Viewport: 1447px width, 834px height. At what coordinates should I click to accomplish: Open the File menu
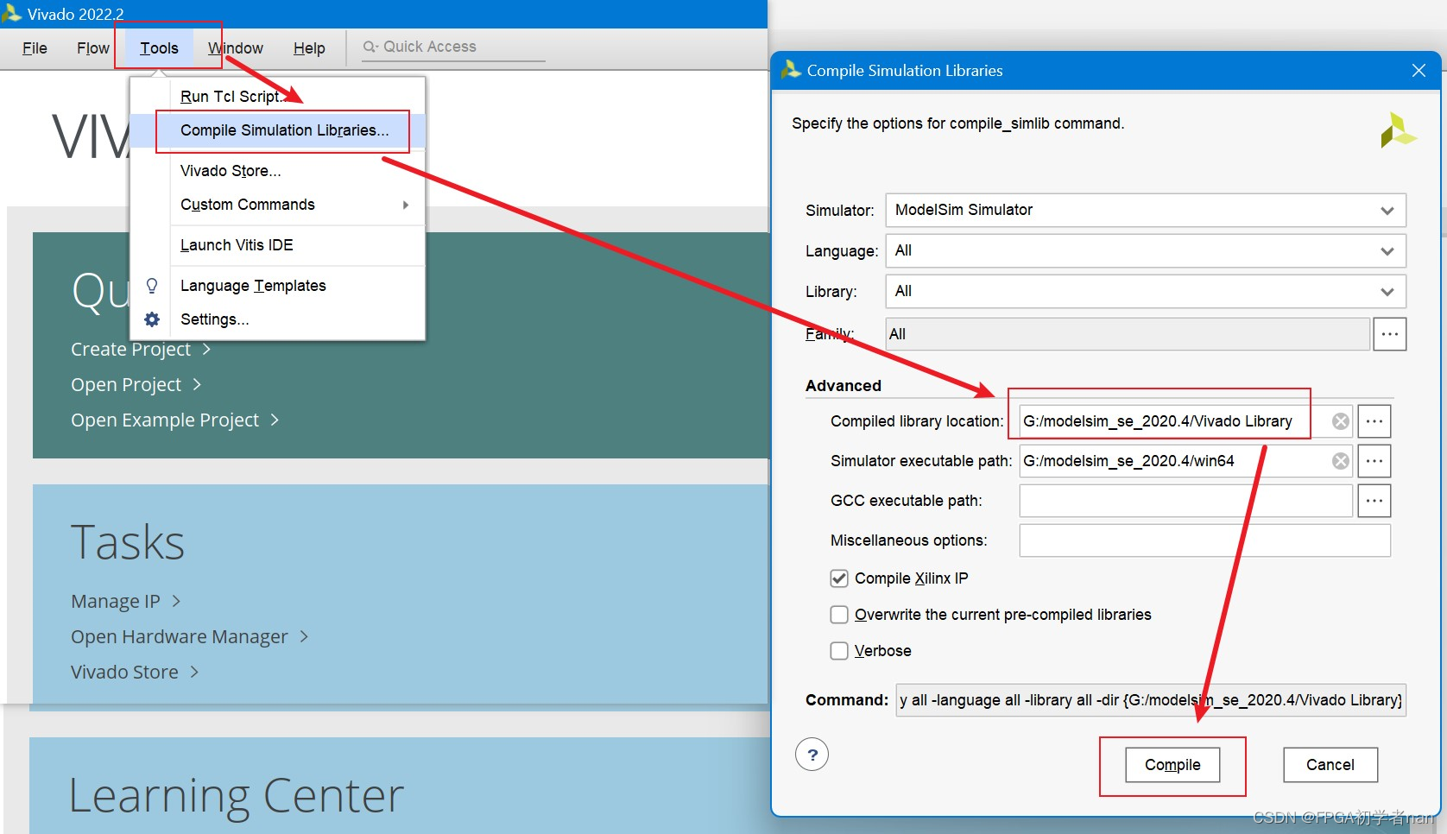(x=35, y=48)
